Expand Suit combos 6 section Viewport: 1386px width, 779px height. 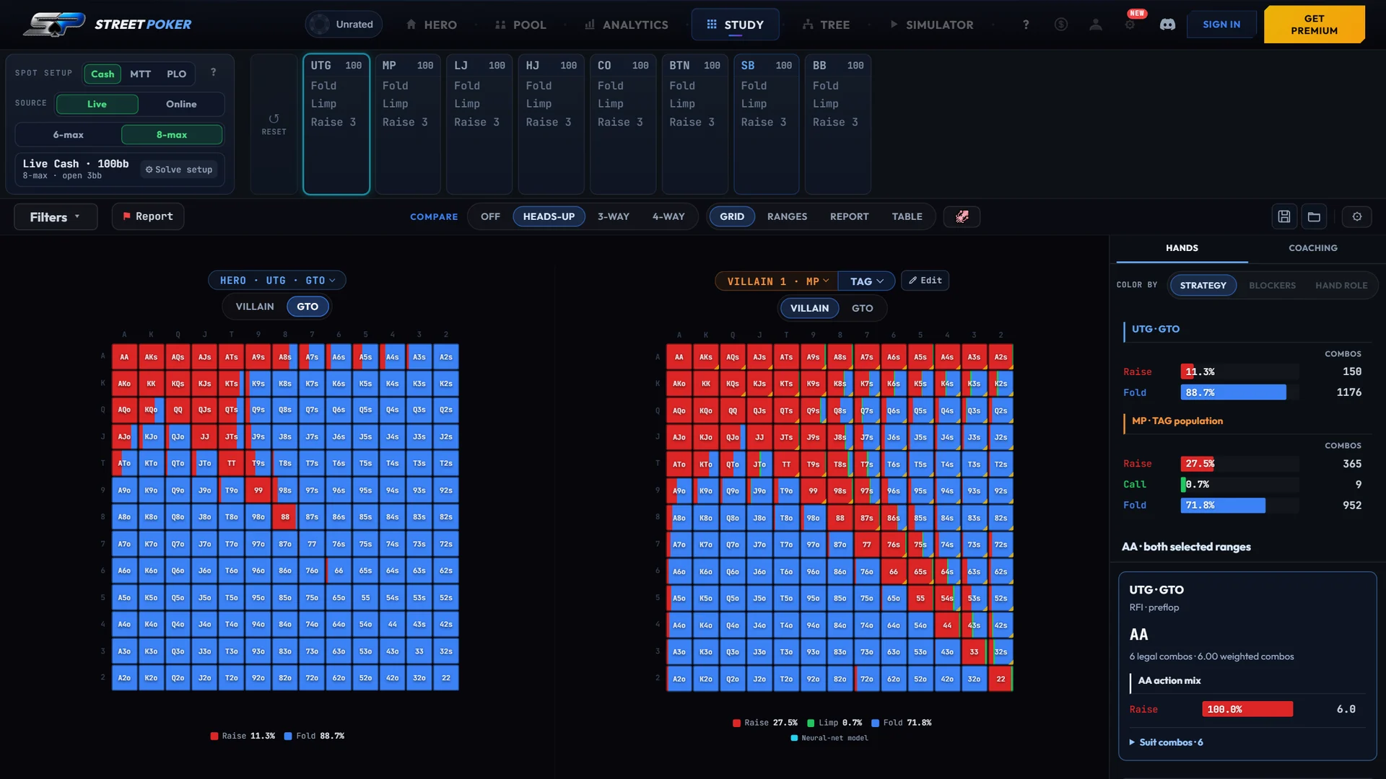(1167, 742)
